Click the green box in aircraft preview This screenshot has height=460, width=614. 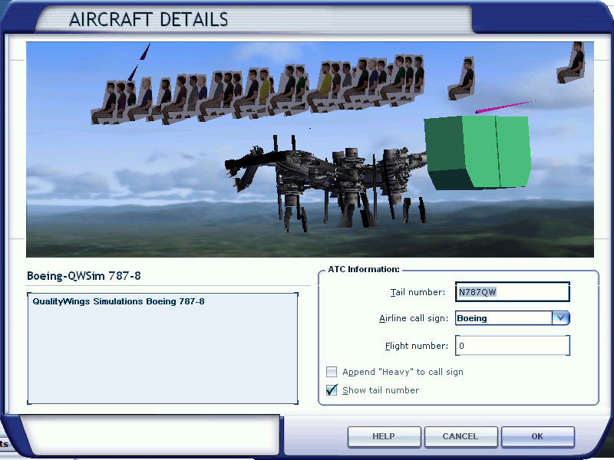(479, 152)
